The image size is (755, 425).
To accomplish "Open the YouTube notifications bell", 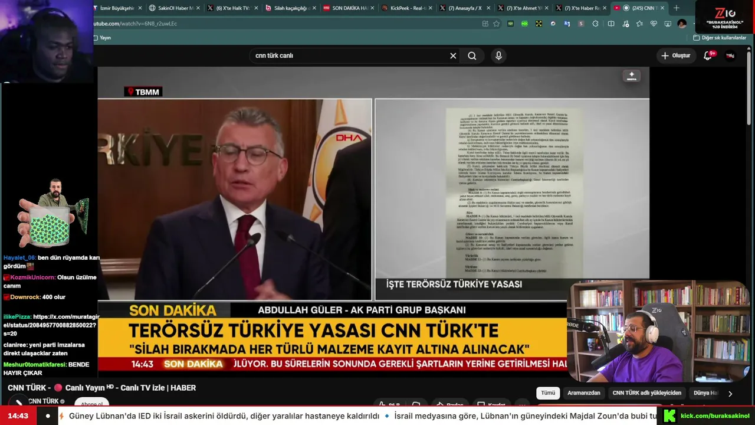I will pyautogui.click(x=708, y=55).
